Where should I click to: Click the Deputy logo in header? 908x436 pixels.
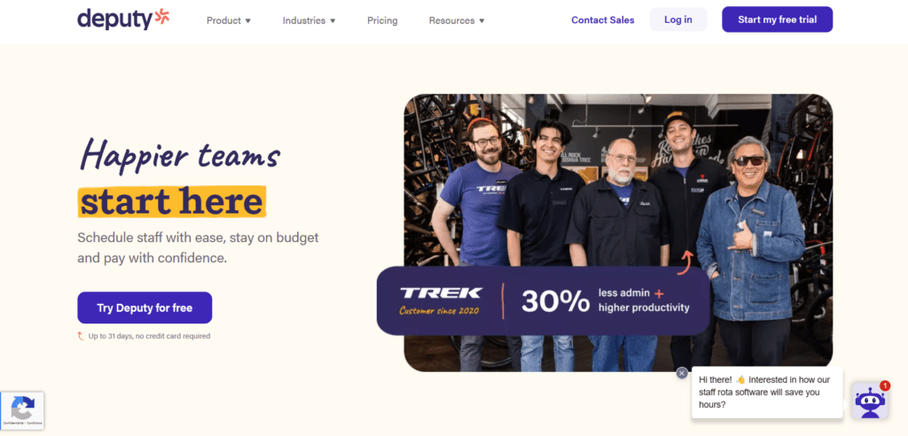123,19
